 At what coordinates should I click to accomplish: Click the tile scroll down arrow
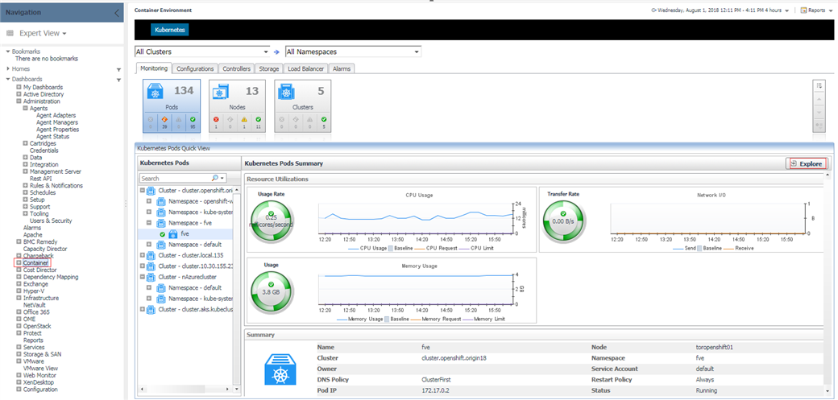tap(819, 113)
